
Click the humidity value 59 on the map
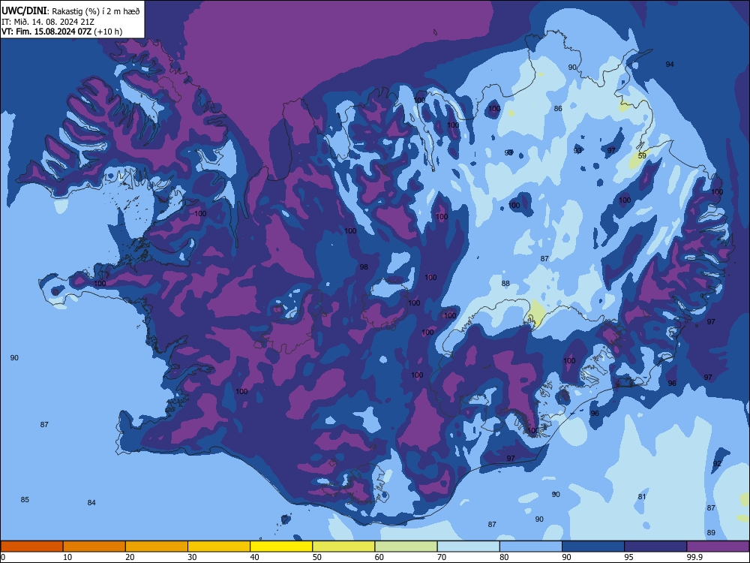642,155
